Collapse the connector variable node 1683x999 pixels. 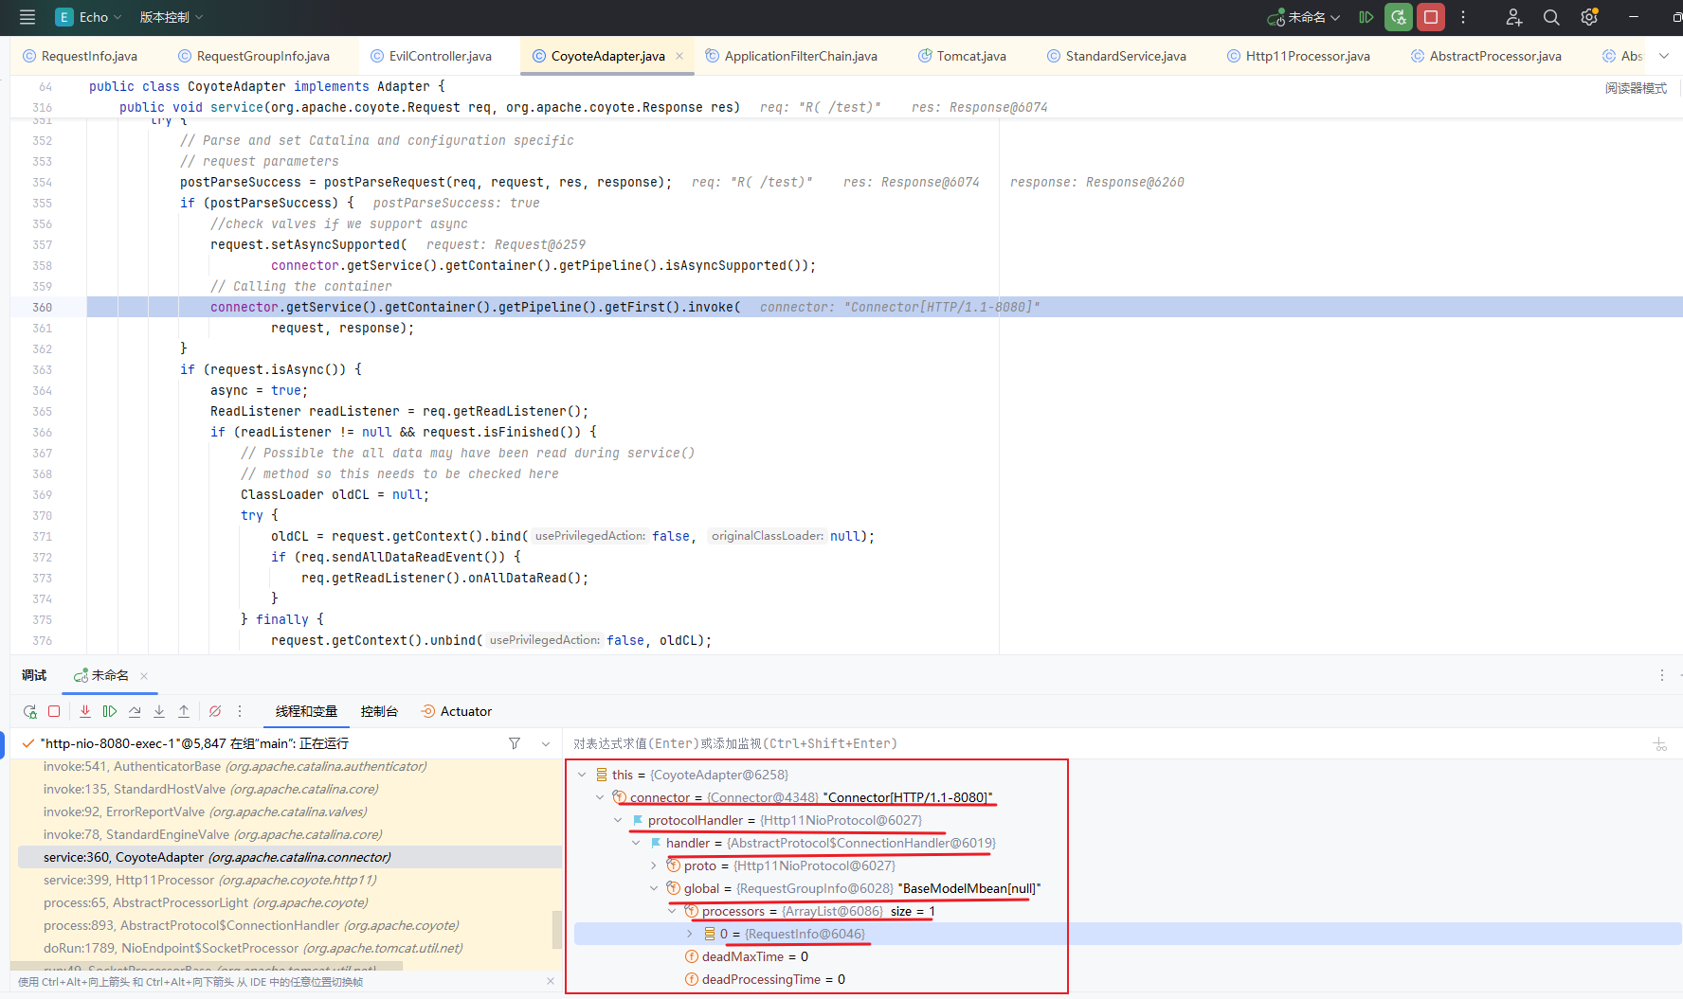[600, 797]
